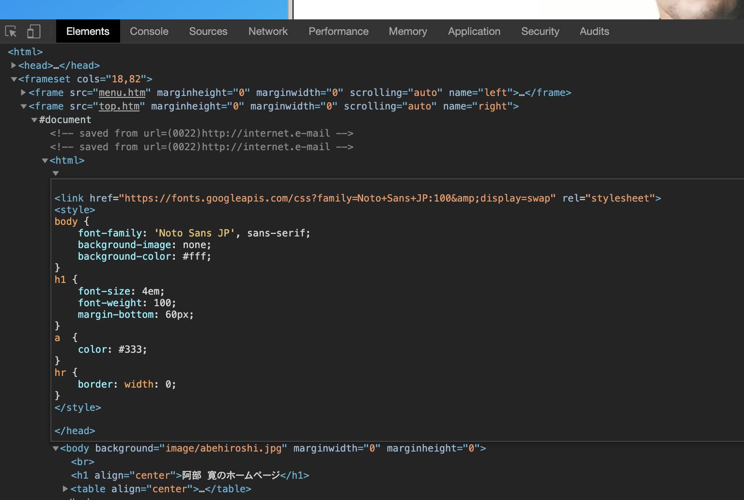
Task: Open the Network tab
Action: [x=268, y=31]
